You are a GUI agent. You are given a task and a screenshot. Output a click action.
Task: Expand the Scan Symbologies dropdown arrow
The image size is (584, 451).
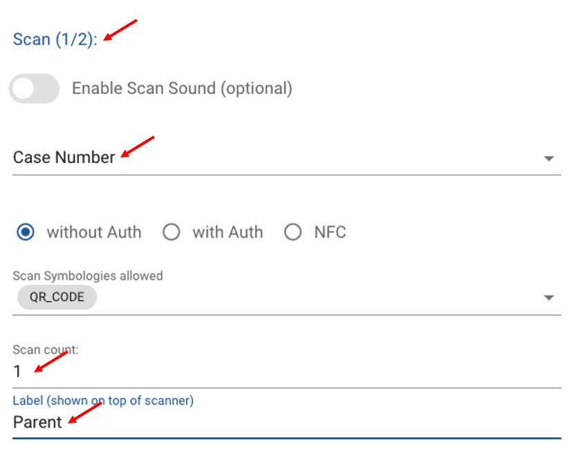point(549,298)
